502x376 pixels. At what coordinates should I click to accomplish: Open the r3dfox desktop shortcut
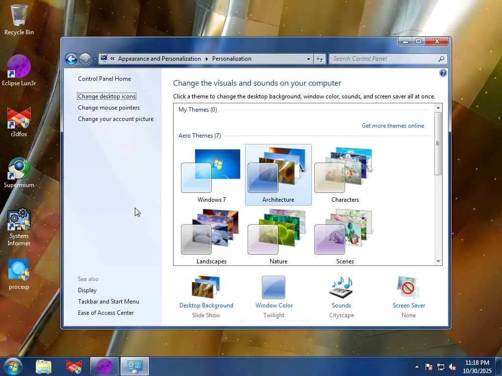click(19, 122)
